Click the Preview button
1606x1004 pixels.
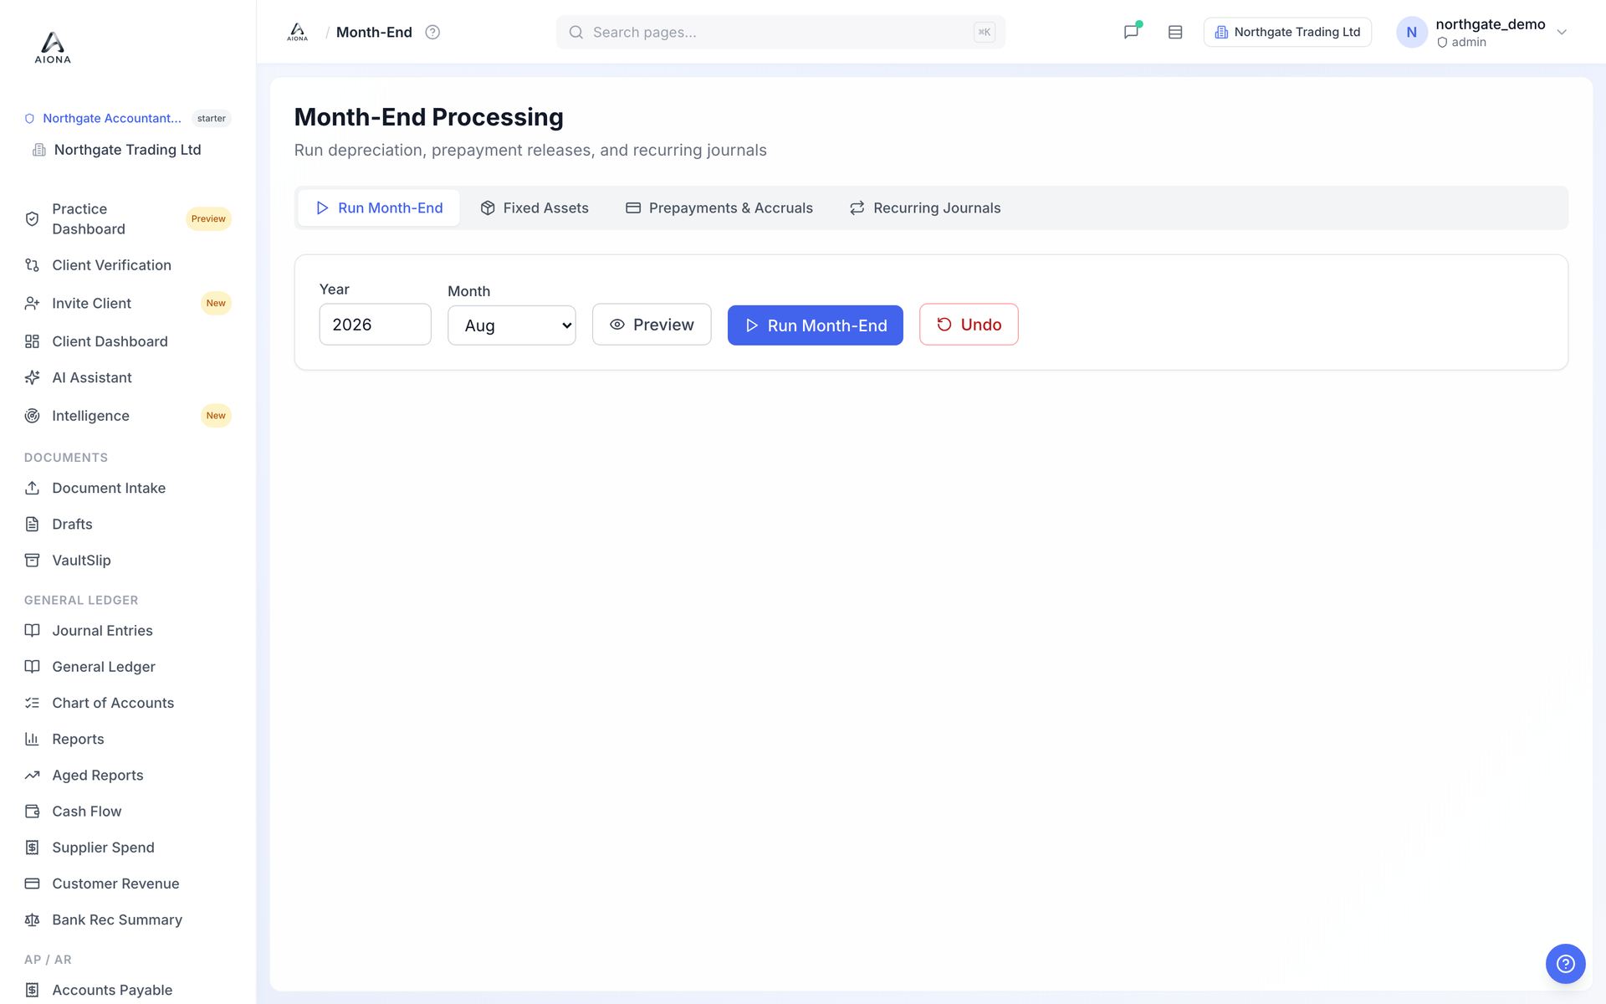[x=652, y=325]
